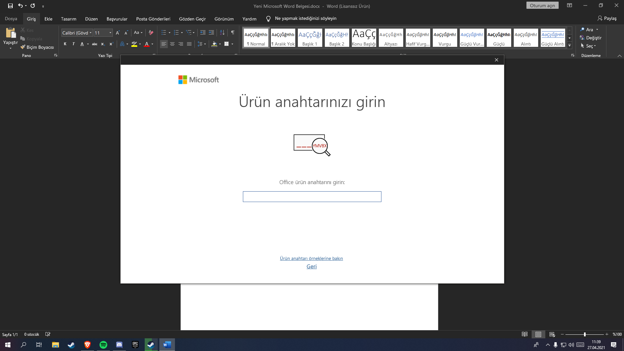Open the Windows Start menu

[8, 345]
